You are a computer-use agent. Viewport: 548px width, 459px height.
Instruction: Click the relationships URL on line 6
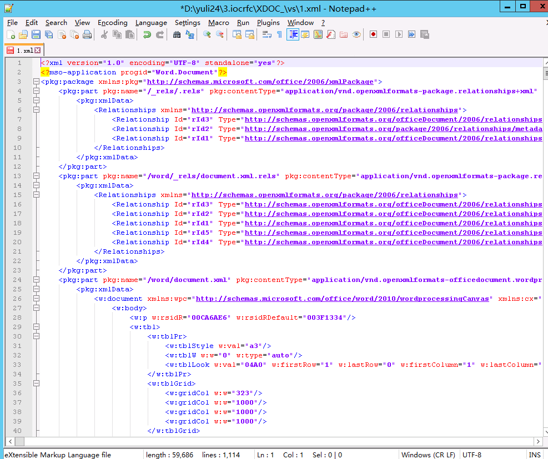coord(325,110)
